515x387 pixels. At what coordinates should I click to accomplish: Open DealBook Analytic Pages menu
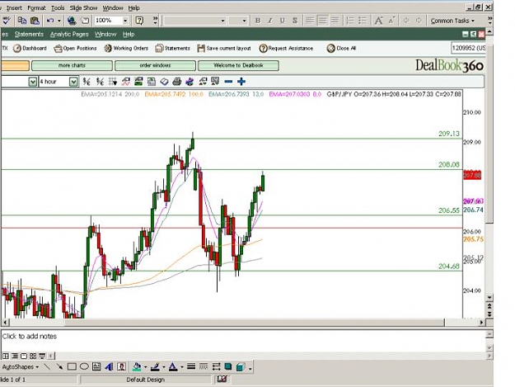69,34
